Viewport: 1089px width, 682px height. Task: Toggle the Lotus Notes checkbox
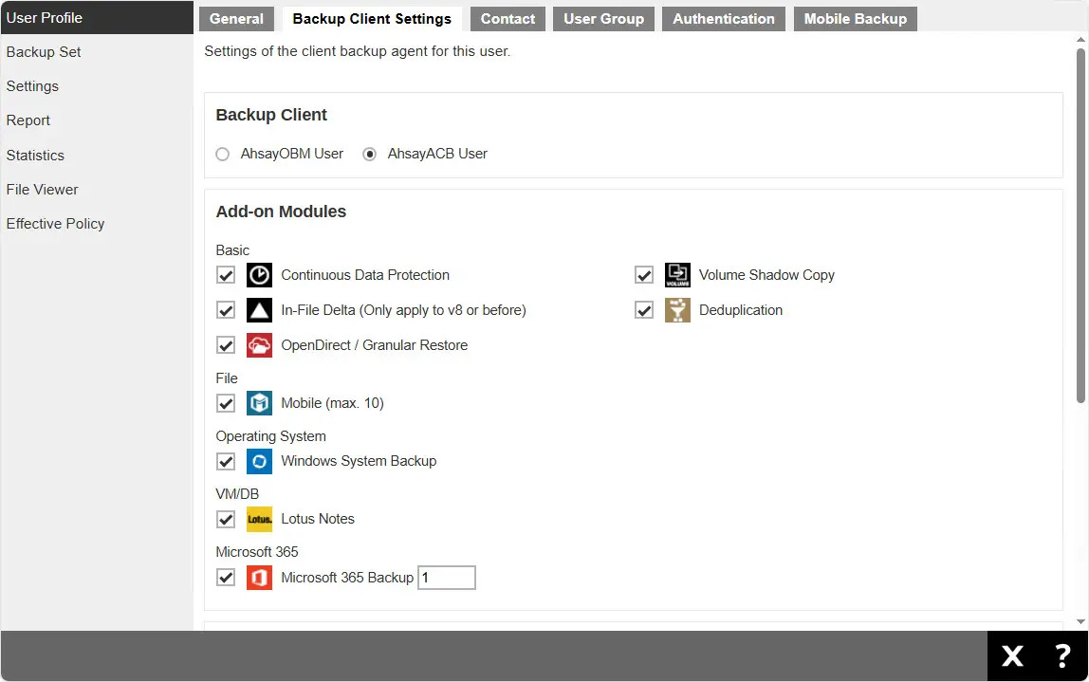(226, 519)
